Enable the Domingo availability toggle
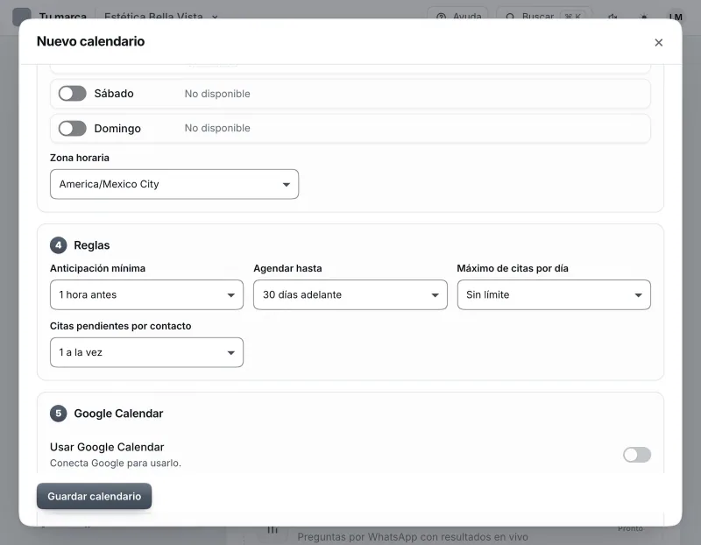This screenshot has width=701, height=545. (73, 128)
